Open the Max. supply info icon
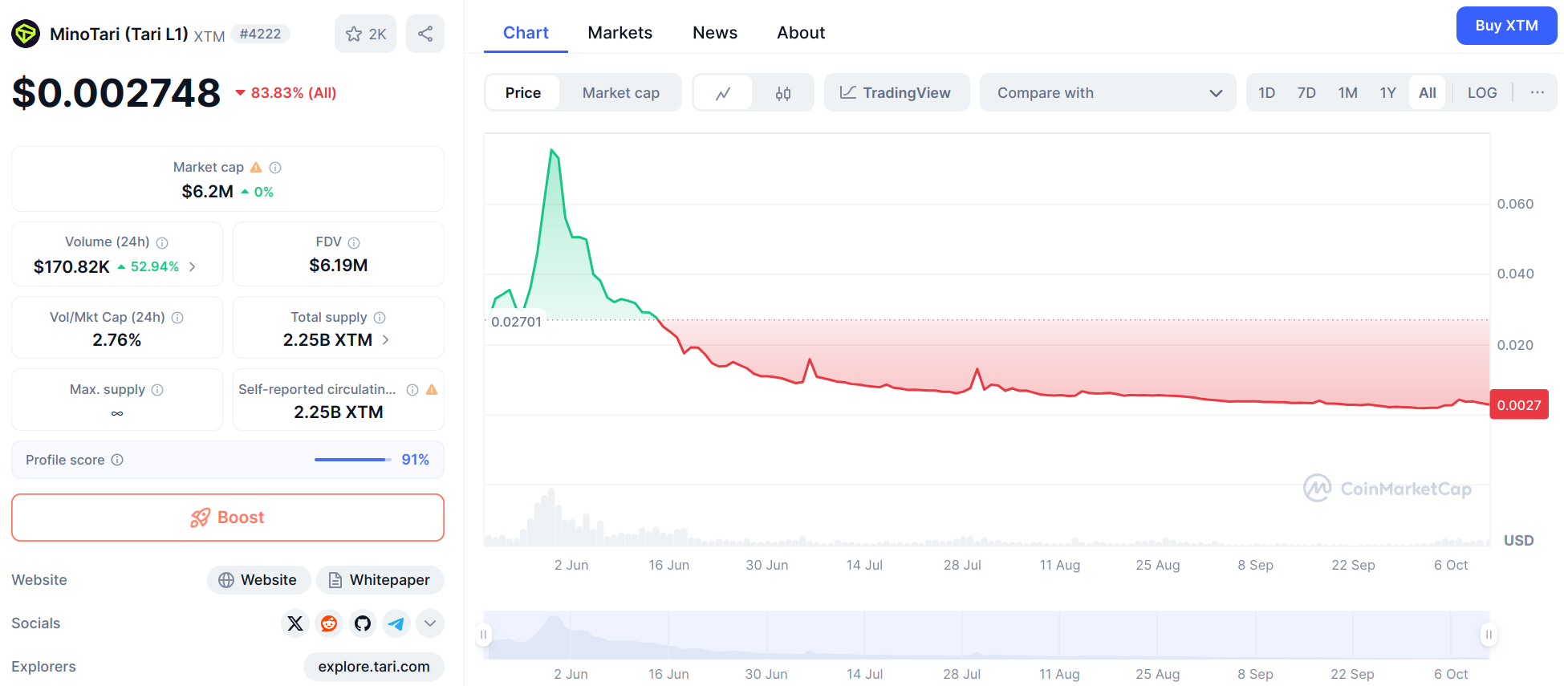The height and width of the screenshot is (686, 1564). point(157,390)
